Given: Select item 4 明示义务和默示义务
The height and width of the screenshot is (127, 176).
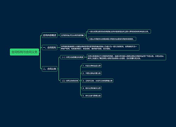Looking at the screenshot, I should click(x=92, y=88).
